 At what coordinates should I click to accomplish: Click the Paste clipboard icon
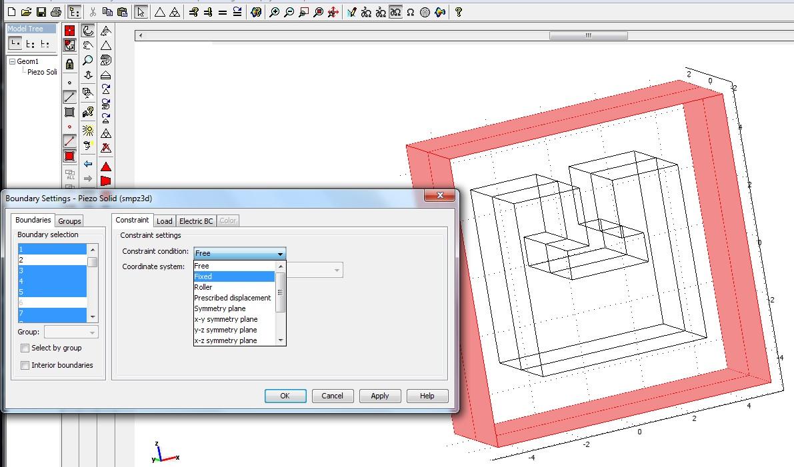tap(122, 12)
